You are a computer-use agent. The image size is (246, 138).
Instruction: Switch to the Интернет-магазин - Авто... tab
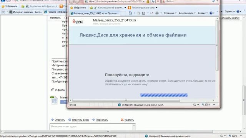tap(26, 12)
